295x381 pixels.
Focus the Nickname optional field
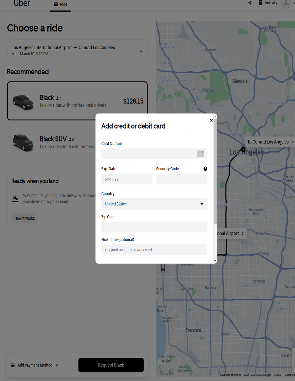(154, 250)
